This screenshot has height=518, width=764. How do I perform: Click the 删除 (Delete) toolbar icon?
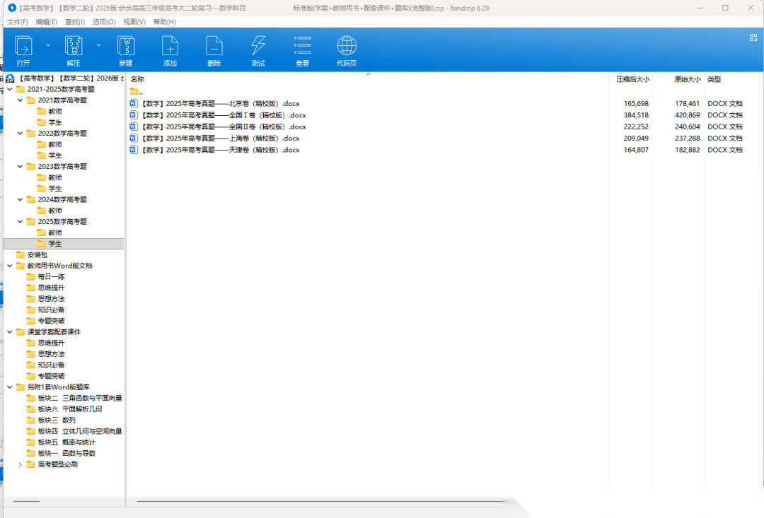pyautogui.click(x=214, y=47)
